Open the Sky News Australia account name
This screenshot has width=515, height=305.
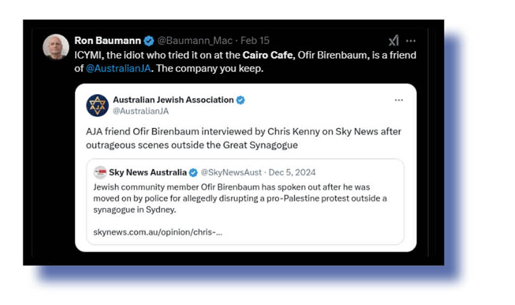click(147, 172)
